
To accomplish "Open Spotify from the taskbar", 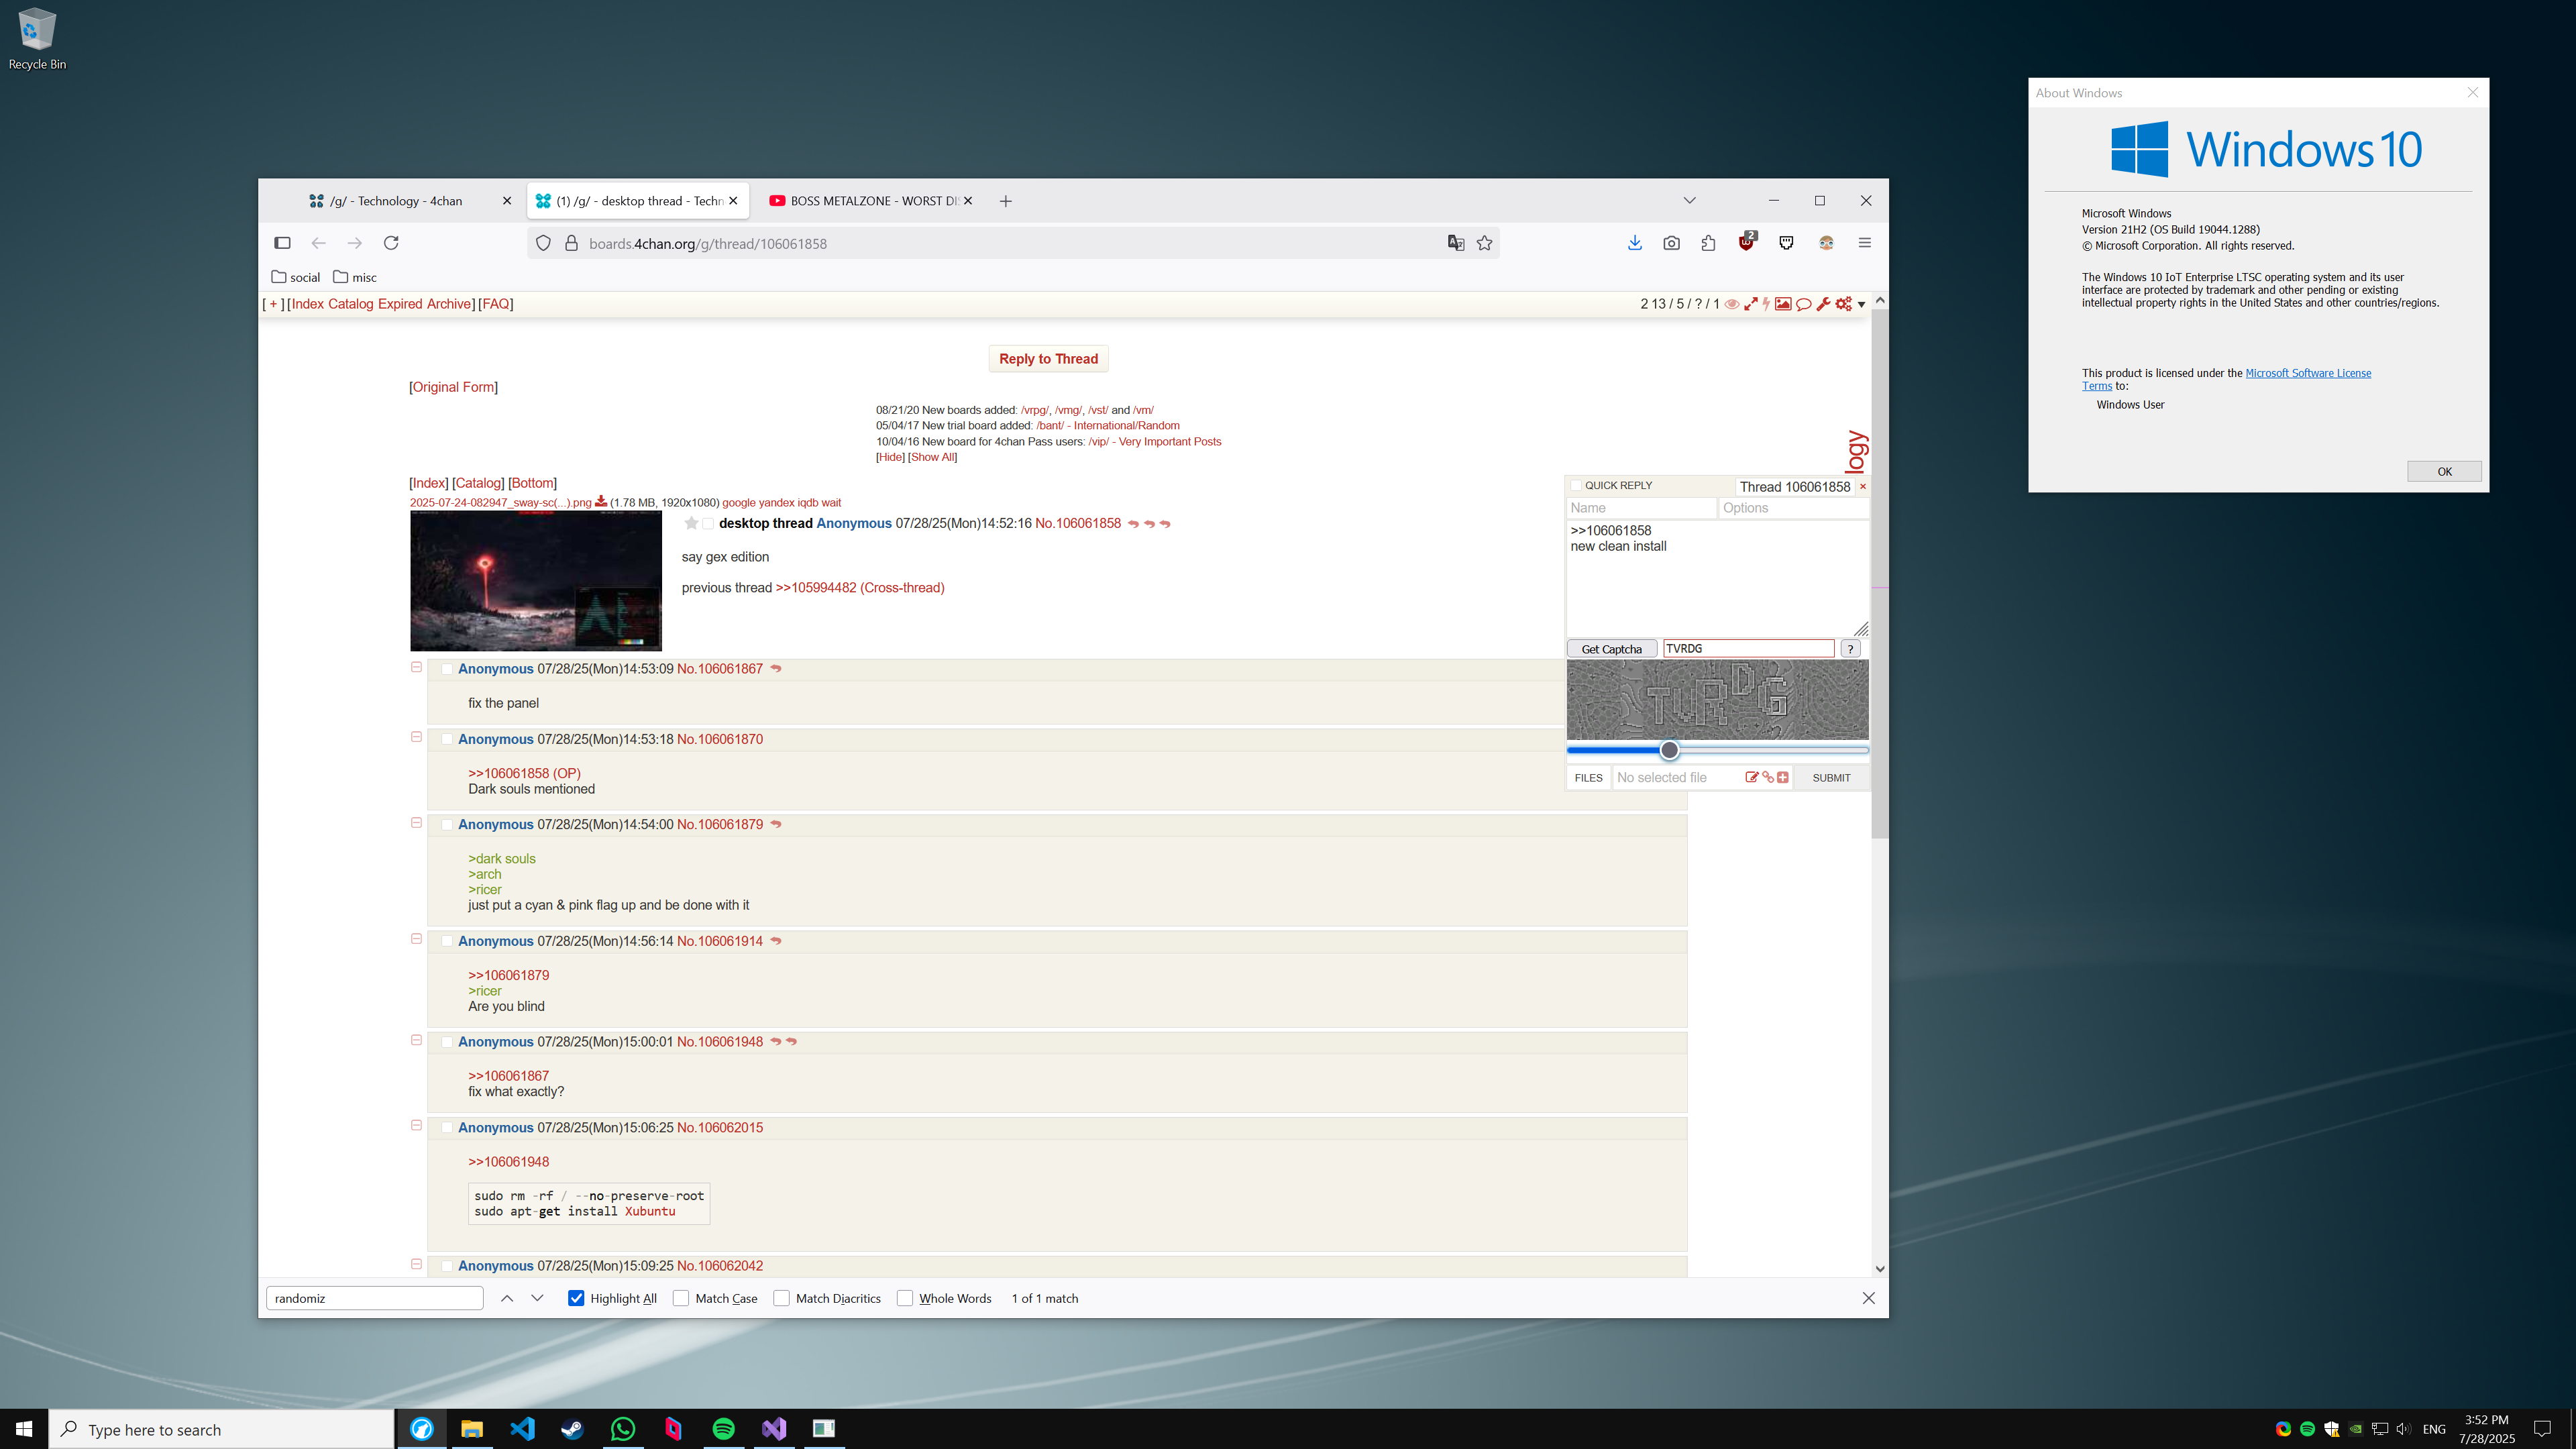I will pos(723,1428).
